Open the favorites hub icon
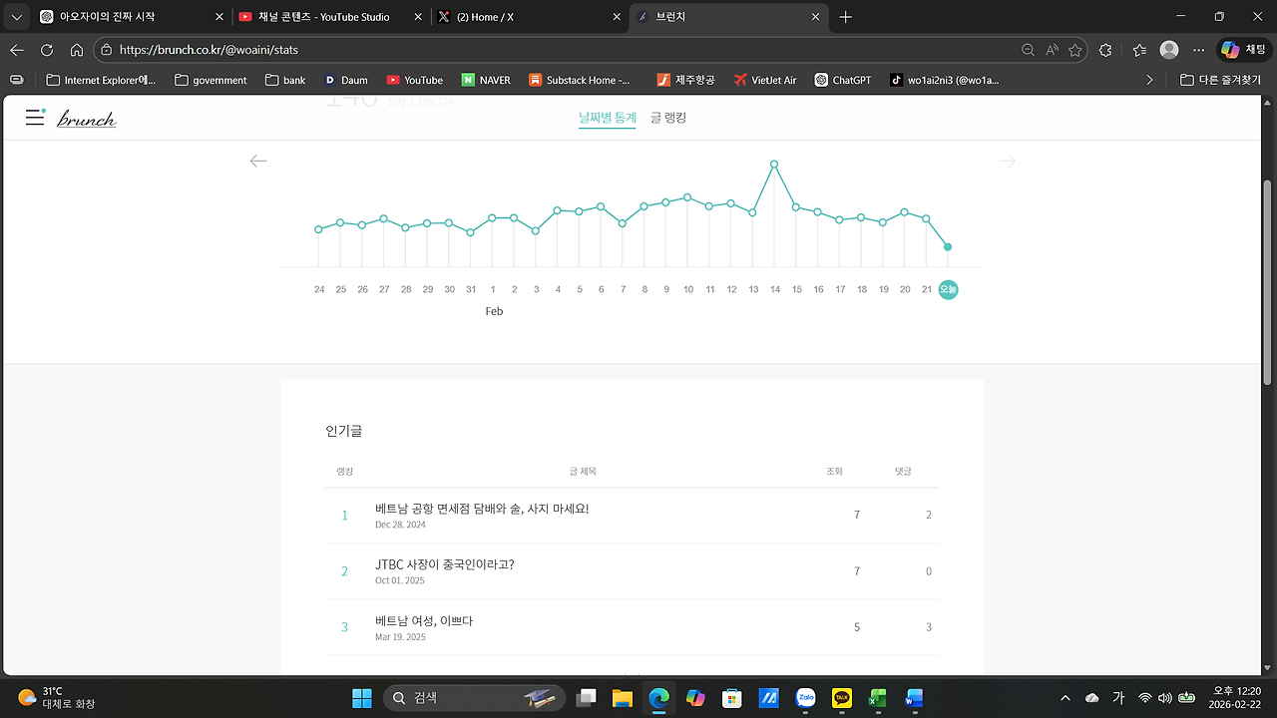1277x718 pixels. pyautogui.click(x=1139, y=50)
